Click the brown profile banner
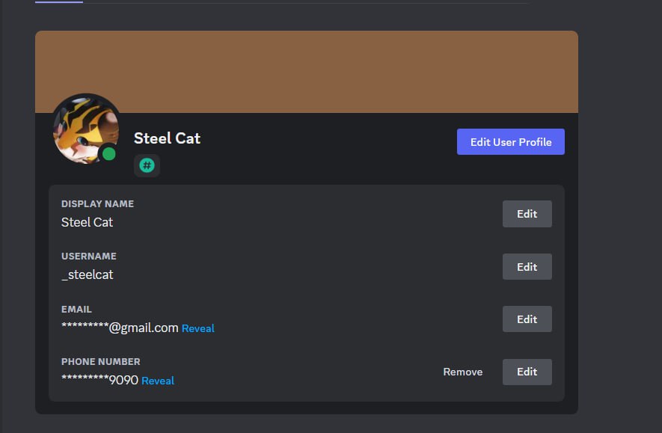The image size is (662, 433). click(307, 71)
